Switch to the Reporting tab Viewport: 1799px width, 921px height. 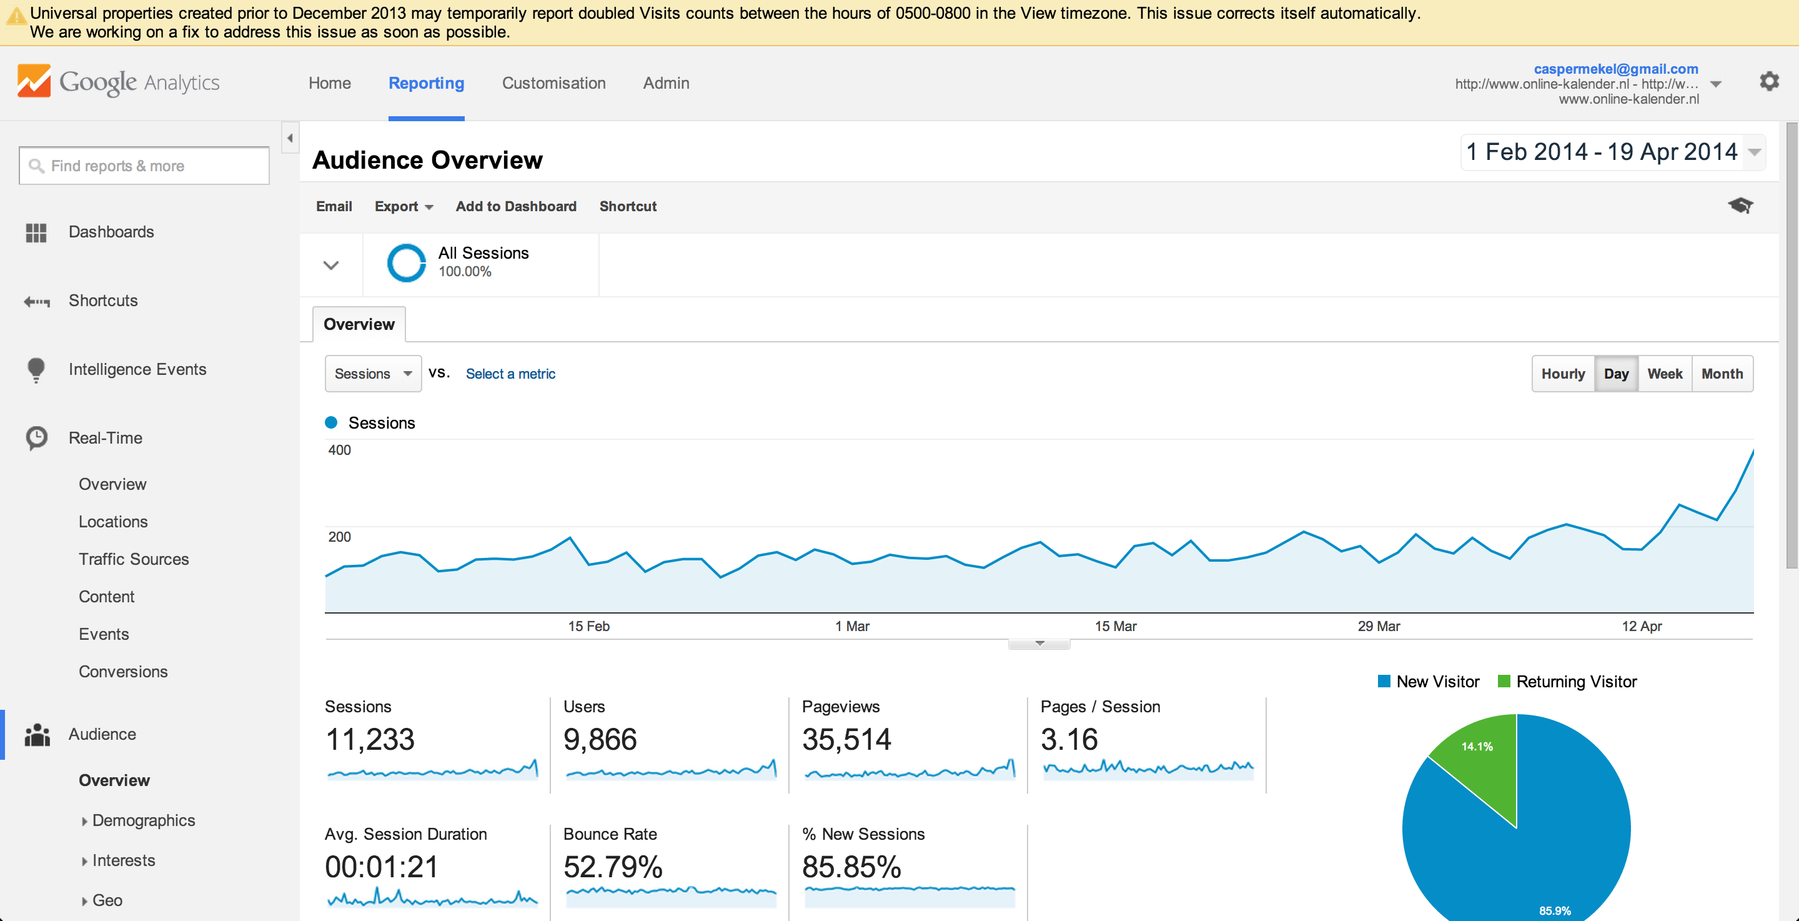(426, 83)
